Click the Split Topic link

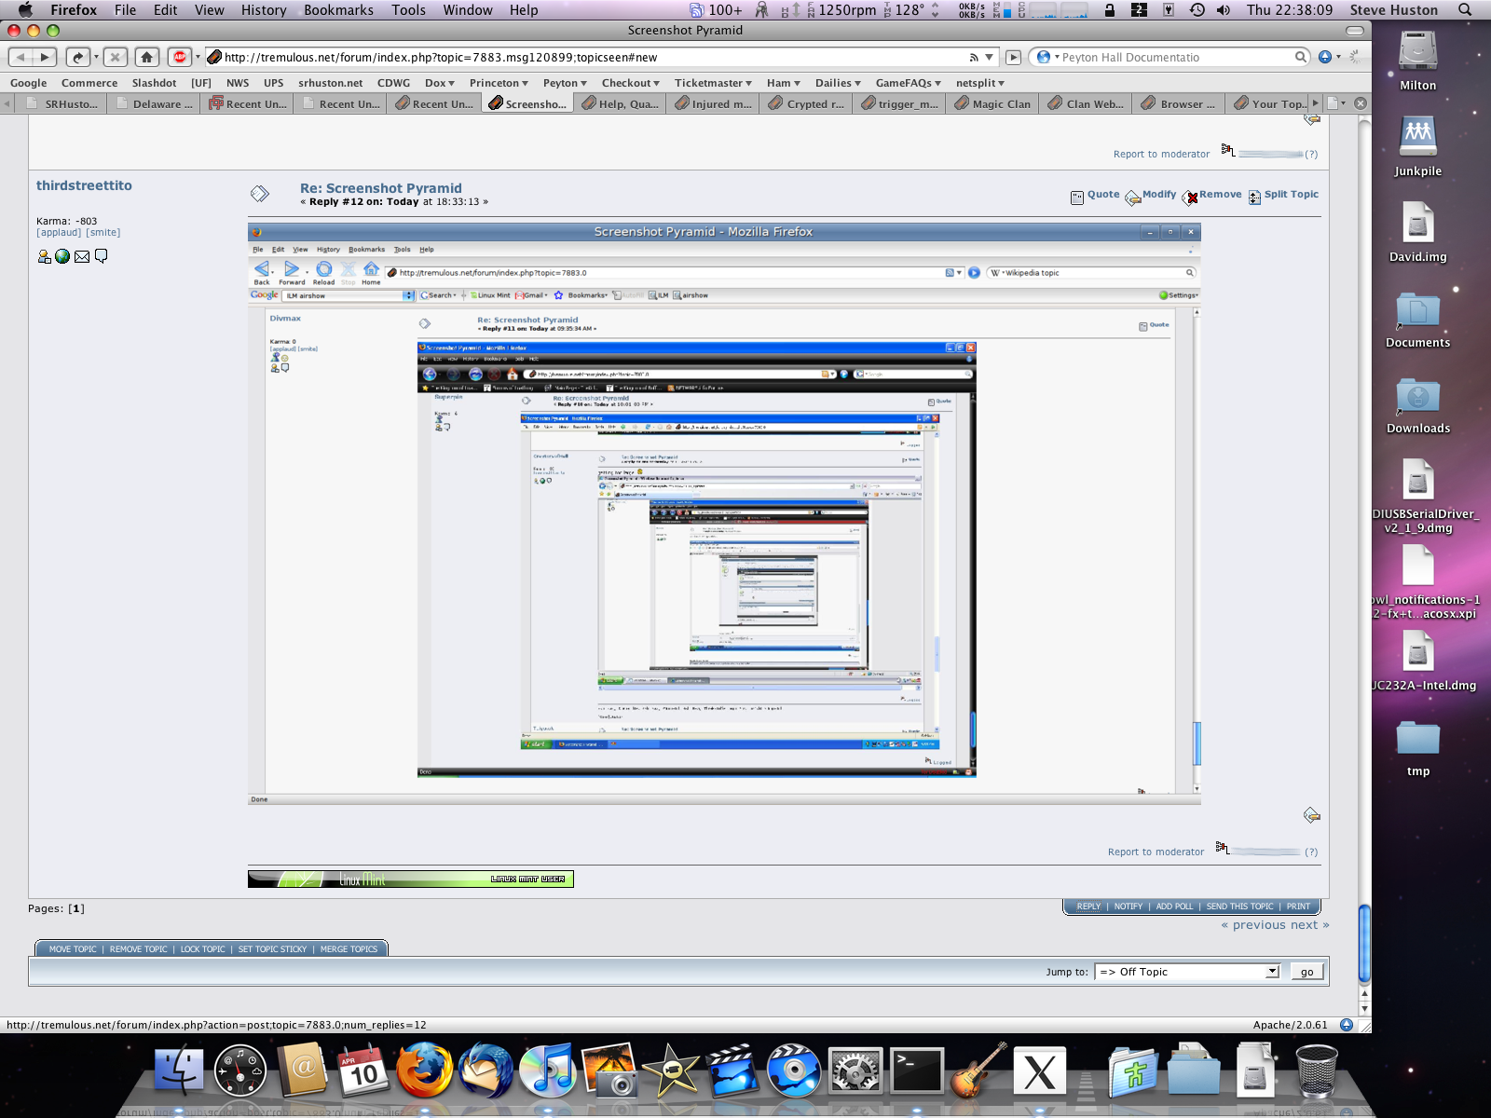[1291, 195]
